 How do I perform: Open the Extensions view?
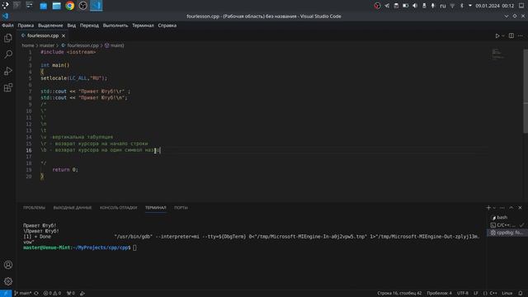(x=8, y=87)
